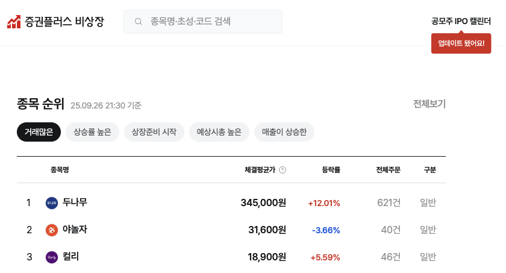Click the help icon next to 체결평균가
The width and height of the screenshot is (506, 273).
pyautogui.click(x=283, y=170)
